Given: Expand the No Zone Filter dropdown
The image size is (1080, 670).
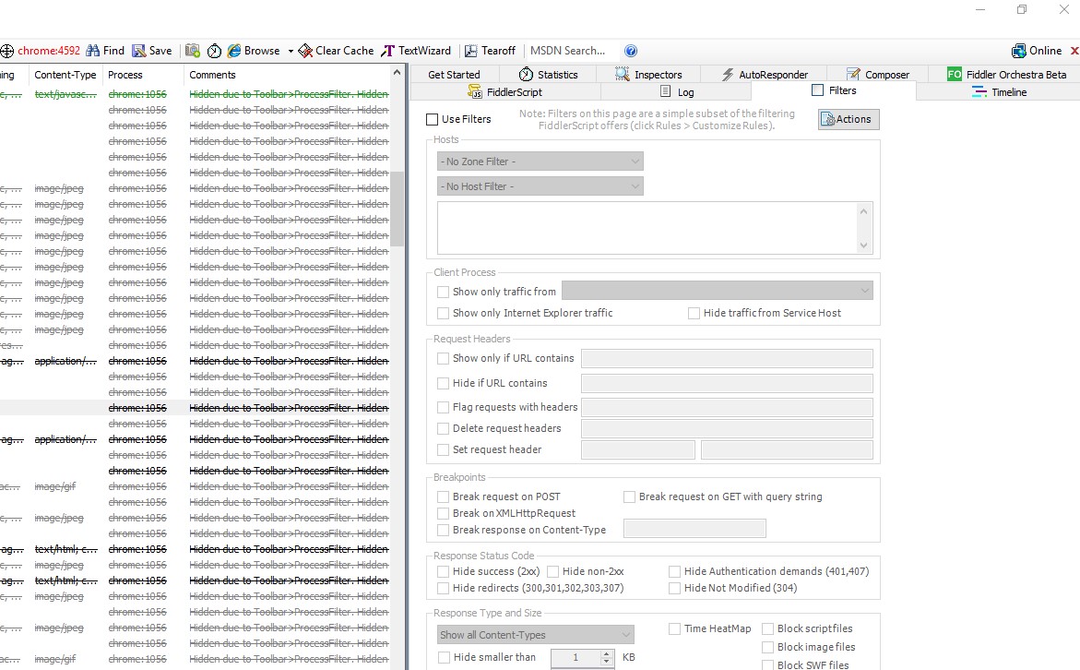Looking at the screenshot, I should pos(540,162).
